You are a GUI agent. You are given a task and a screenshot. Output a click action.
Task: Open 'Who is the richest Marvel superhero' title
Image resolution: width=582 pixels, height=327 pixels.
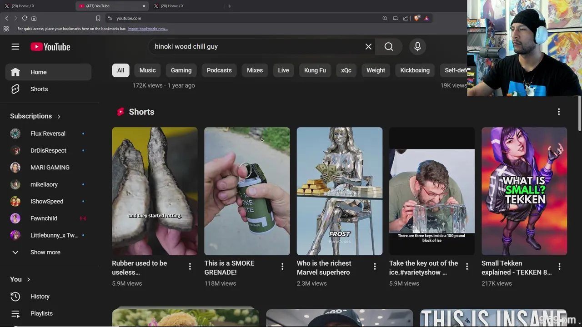click(324, 268)
